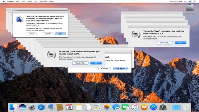The height and width of the screenshot is (112, 199).
Task: Launch Siri from the Dock
Action: pos(22,107)
